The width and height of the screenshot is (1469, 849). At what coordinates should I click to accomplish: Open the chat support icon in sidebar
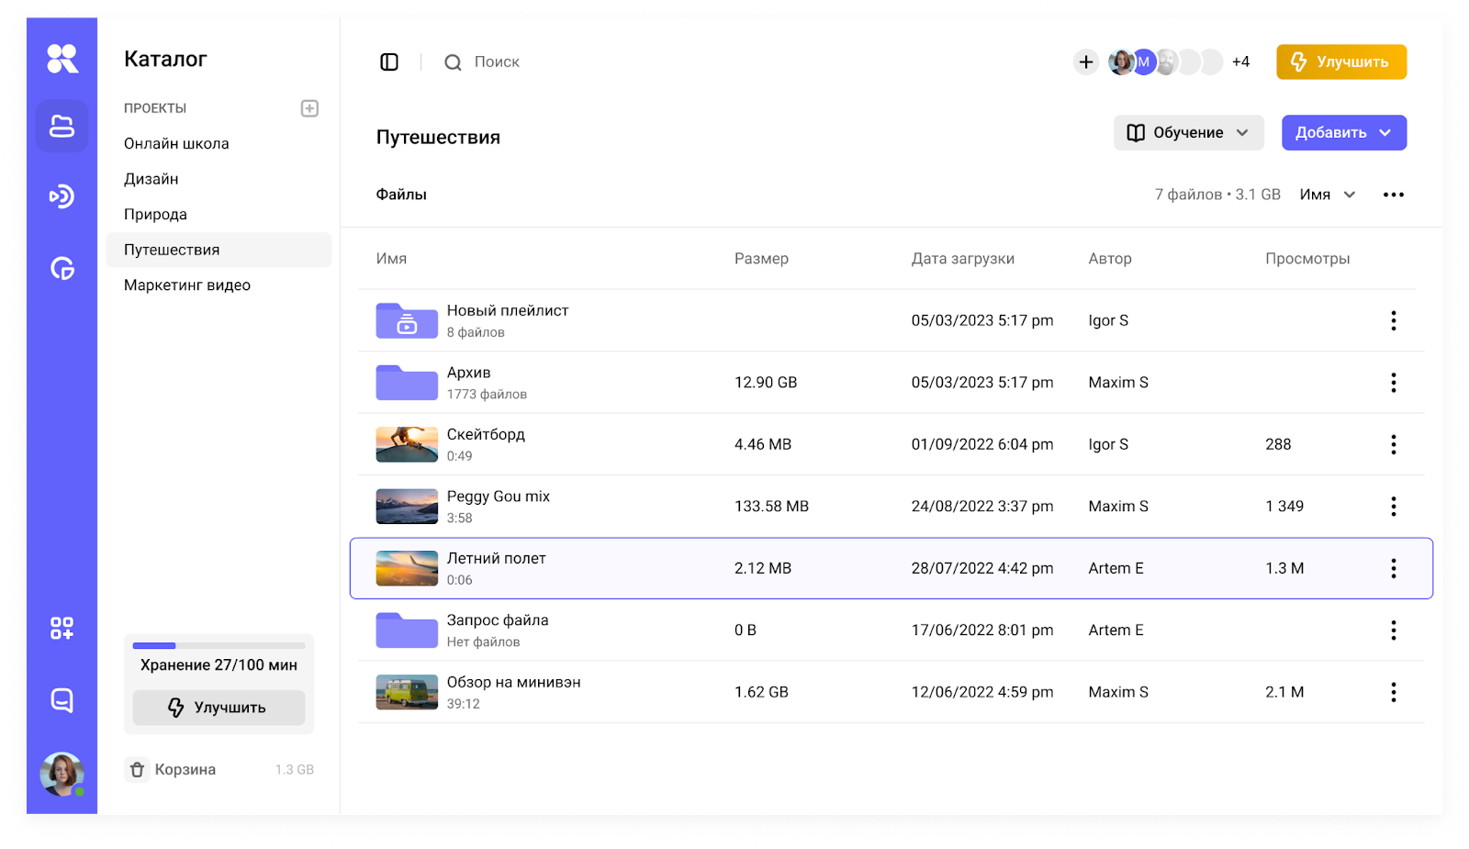pyautogui.click(x=62, y=700)
